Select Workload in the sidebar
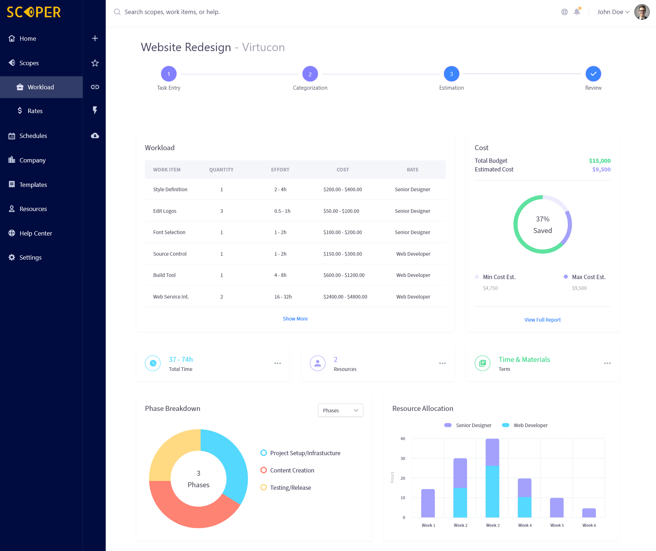This screenshot has width=656, height=551. point(41,87)
